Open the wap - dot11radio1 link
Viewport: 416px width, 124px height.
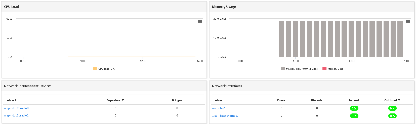16,115
